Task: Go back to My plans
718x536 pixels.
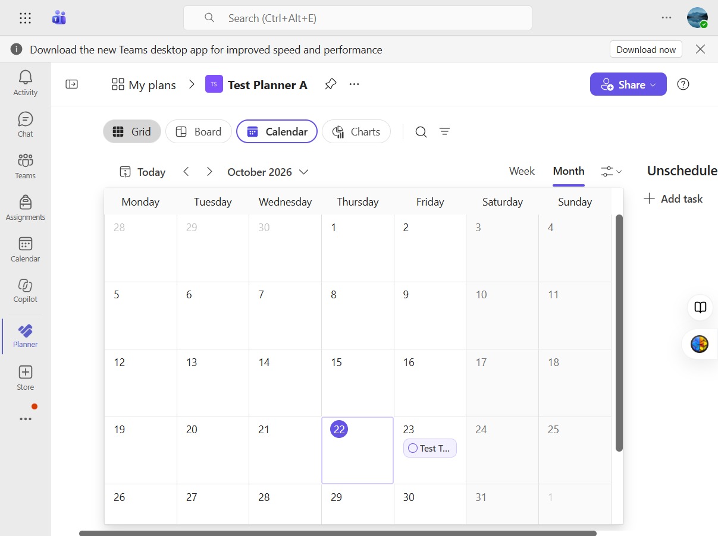Action: pos(144,85)
